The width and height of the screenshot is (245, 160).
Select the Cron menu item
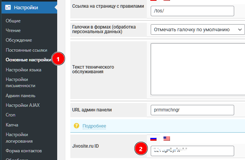[x=10, y=115]
